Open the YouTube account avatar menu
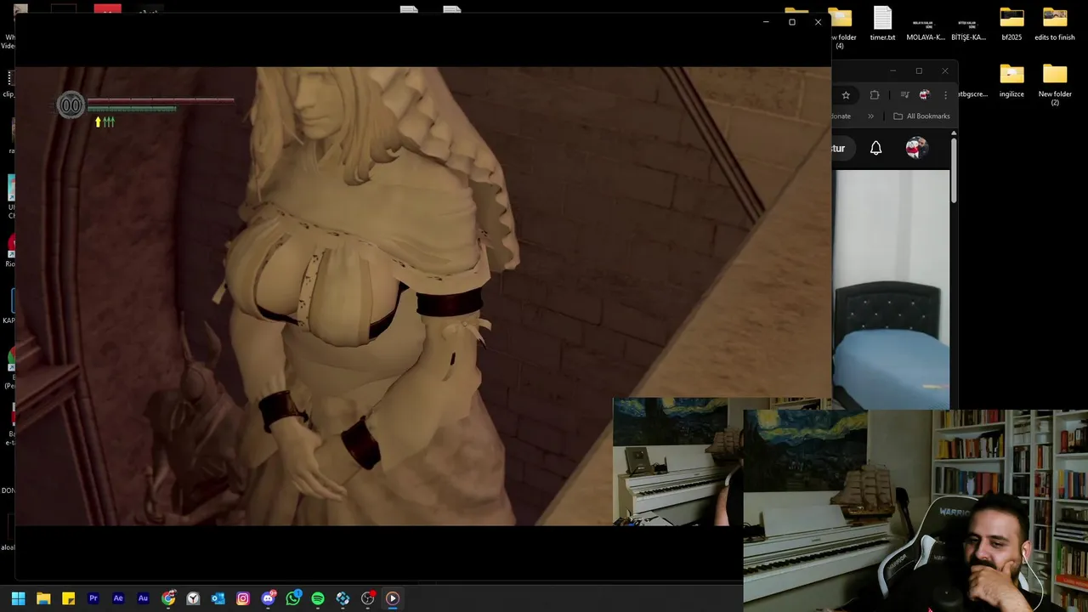The height and width of the screenshot is (612, 1088). point(915,148)
